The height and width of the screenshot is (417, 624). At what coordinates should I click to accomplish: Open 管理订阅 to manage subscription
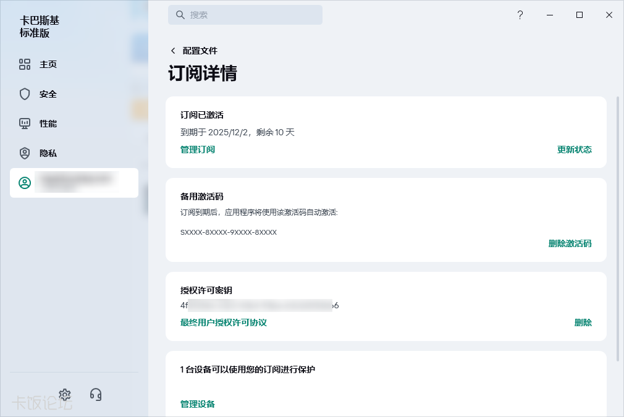pos(197,150)
